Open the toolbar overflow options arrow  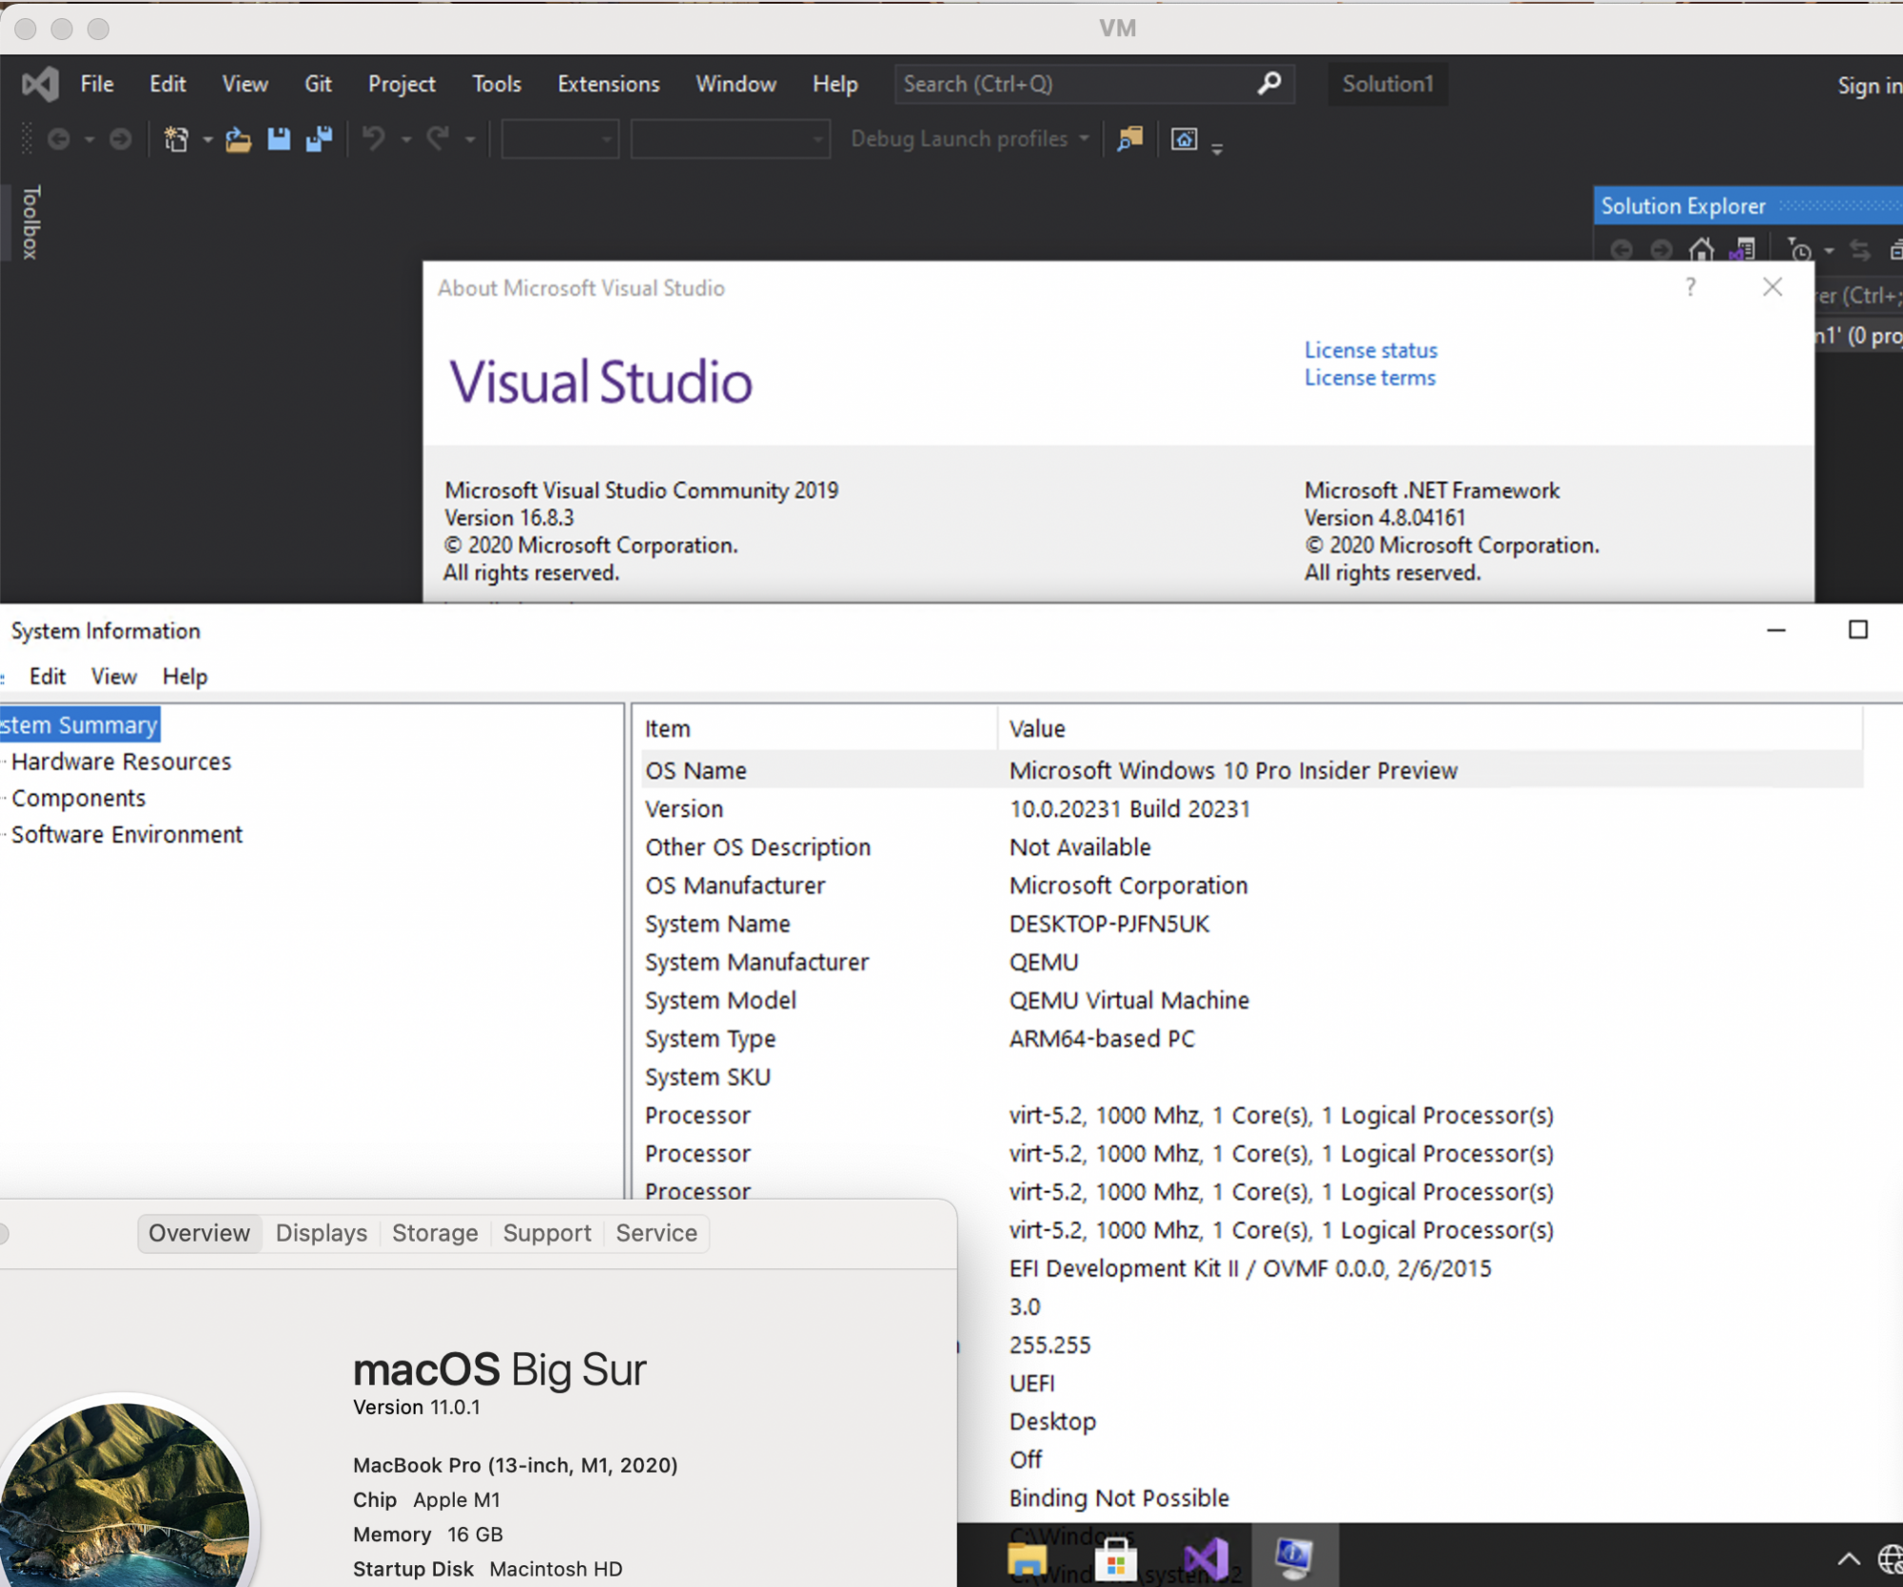click(x=1217, y=148)
